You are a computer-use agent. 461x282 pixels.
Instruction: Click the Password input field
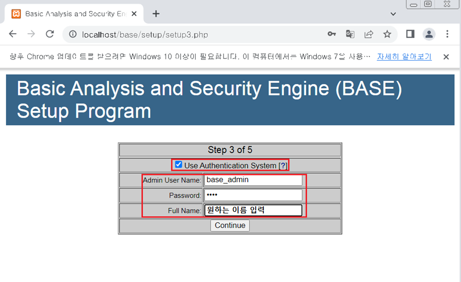click(253, 195)
